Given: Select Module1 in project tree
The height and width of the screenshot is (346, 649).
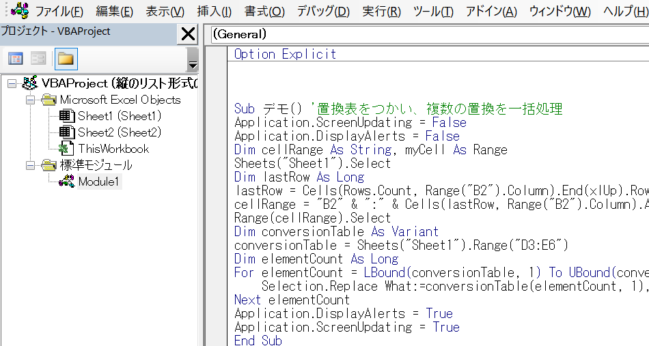Looking at the screenshot, I should [98, 182].
